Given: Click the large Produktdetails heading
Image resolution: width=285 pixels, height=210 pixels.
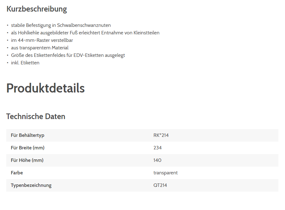Looking at the screenshot, I should [x=45, y=88].
